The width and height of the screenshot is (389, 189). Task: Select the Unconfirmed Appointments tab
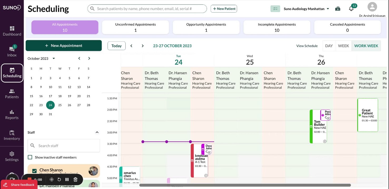coord(135,27)
